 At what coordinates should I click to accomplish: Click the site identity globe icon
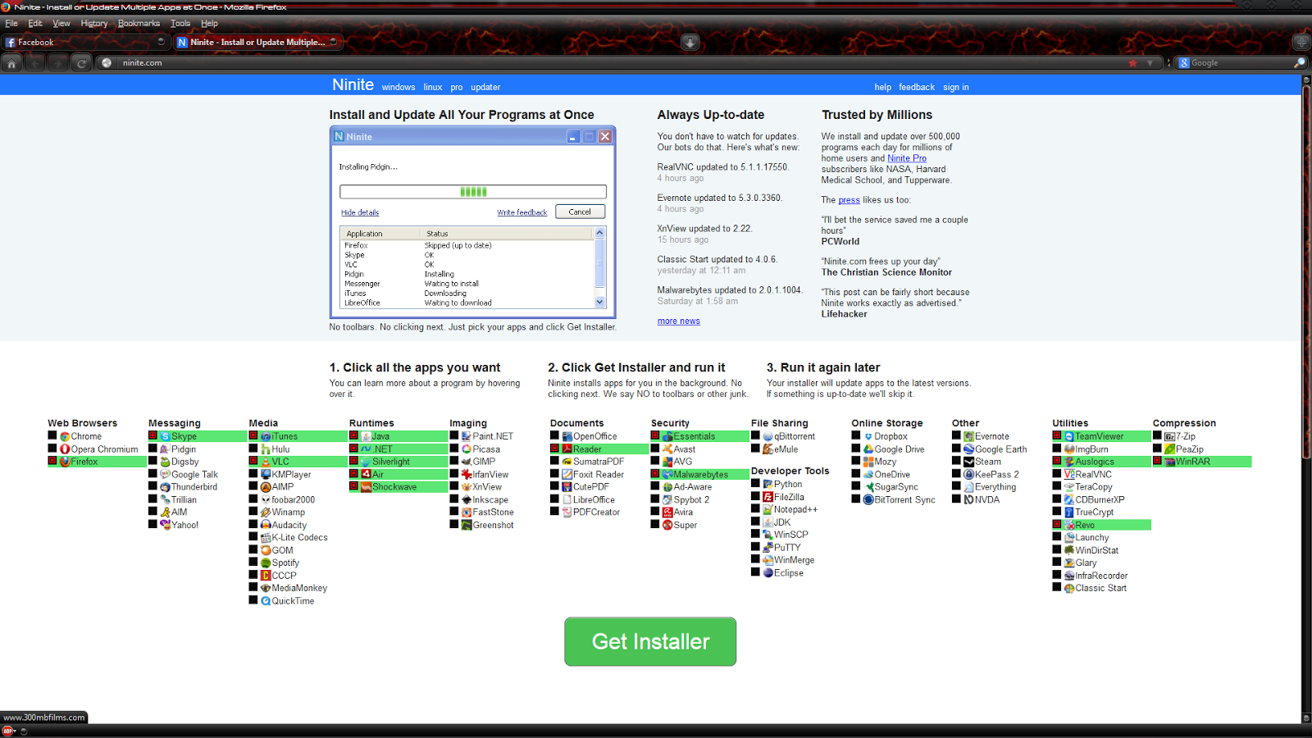coord(107,62)
